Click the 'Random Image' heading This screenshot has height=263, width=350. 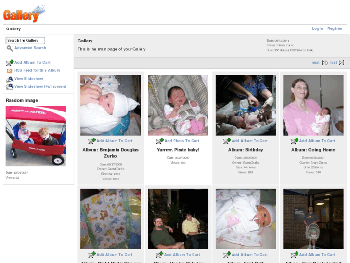22,100
